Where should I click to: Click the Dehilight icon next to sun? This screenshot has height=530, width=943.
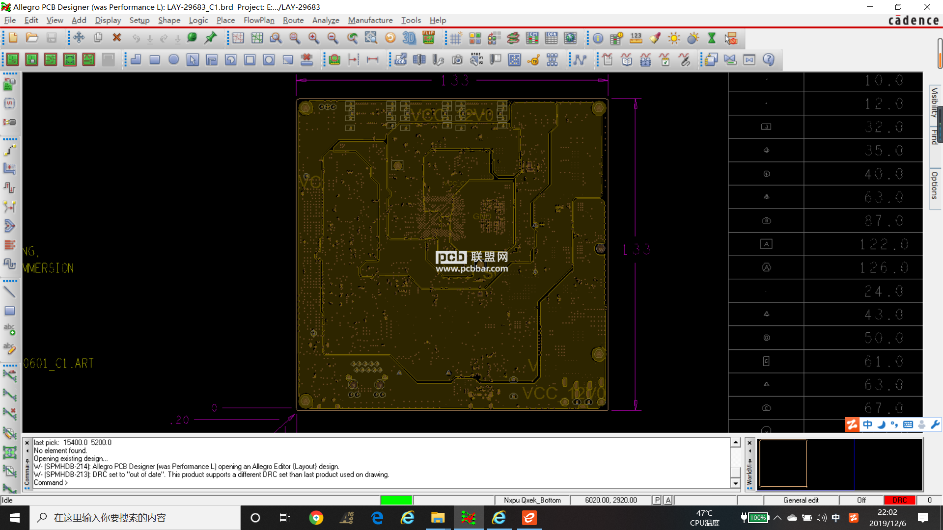[693, 38]
